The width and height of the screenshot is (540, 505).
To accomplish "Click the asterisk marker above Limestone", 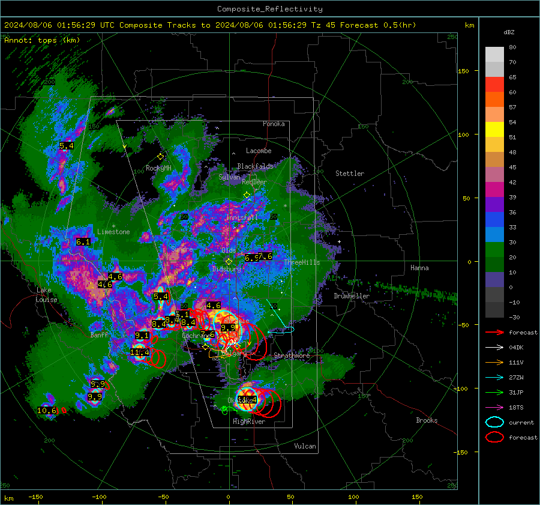I will coord(113,226).
